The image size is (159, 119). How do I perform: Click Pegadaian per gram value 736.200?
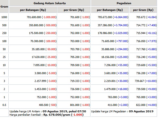coord(141,73)
